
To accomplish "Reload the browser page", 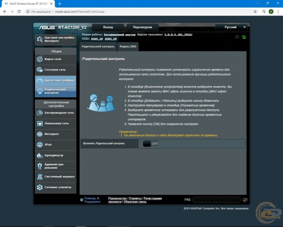I will pyautogui.click(x=19, y=11).
